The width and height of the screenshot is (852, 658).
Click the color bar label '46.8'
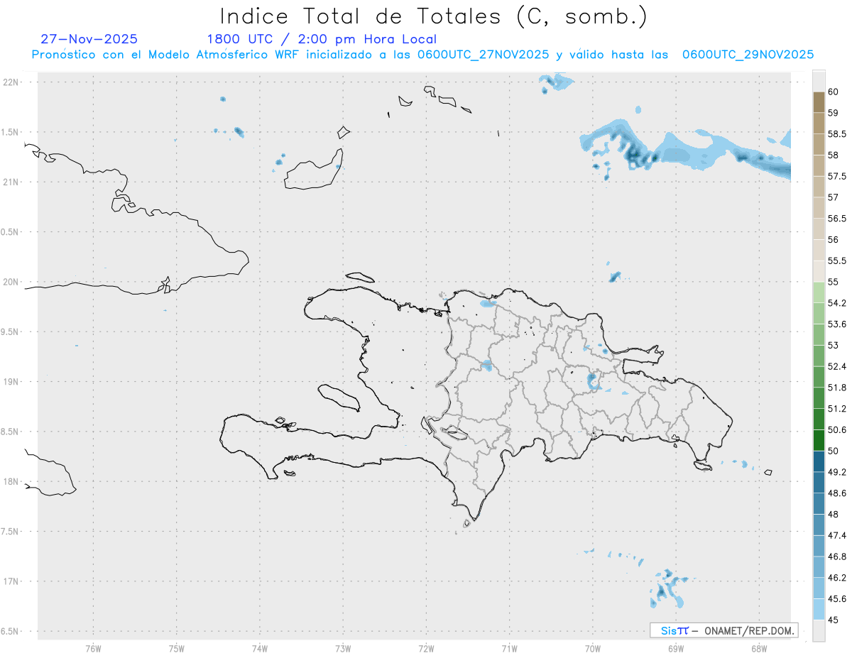837,556
